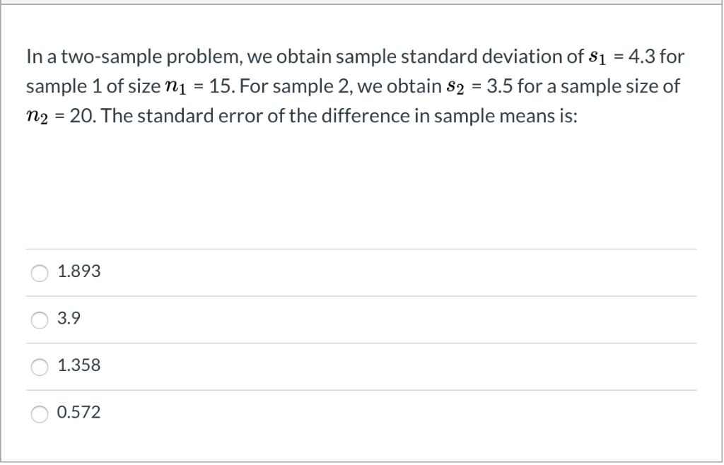Screen dimensions: 724x465
Task: Select the radio button for answer 1.358
Action: tap(40, 367)
